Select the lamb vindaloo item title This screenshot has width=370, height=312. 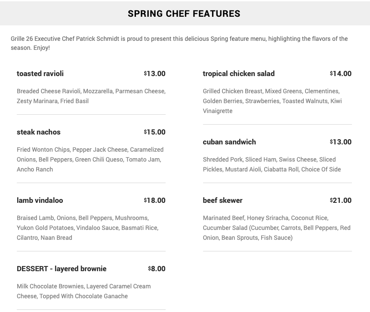(x=40, y=200)
